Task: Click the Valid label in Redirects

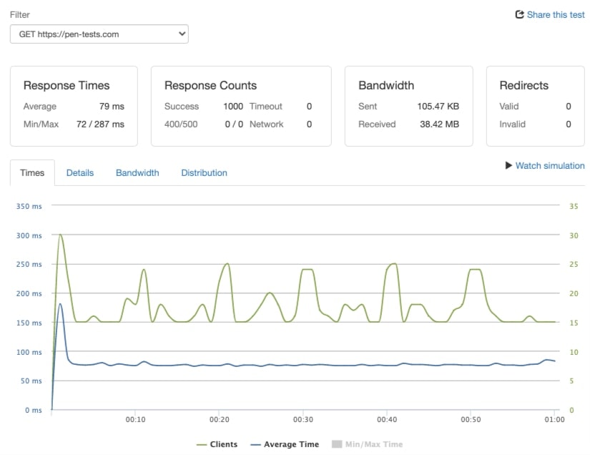Action: (508, 107)
